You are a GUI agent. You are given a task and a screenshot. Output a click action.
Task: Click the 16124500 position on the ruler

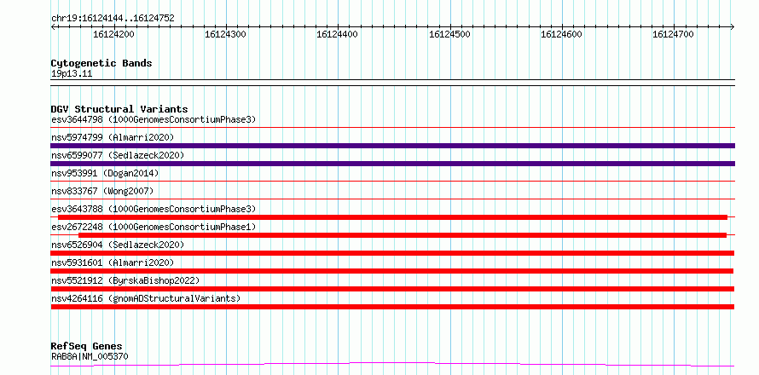[449, 35]
